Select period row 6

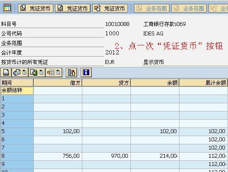pos(17,140)
